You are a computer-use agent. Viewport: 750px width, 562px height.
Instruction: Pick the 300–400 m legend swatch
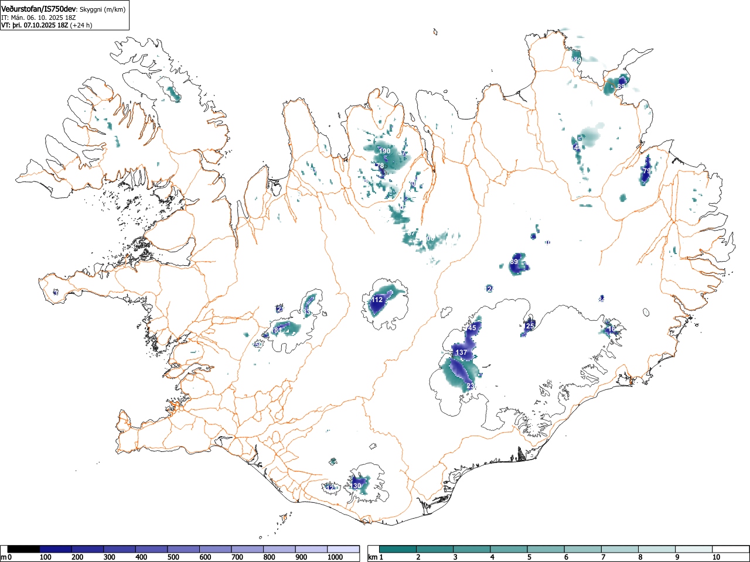coord(120,549)
